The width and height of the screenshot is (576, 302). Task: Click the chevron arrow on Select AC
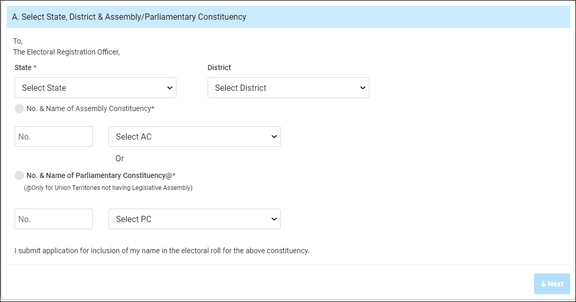pyautogui.click(x=273, y=136)
